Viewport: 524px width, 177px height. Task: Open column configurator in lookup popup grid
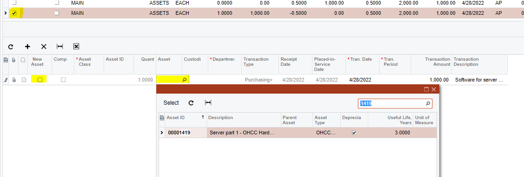coord(162,118)
